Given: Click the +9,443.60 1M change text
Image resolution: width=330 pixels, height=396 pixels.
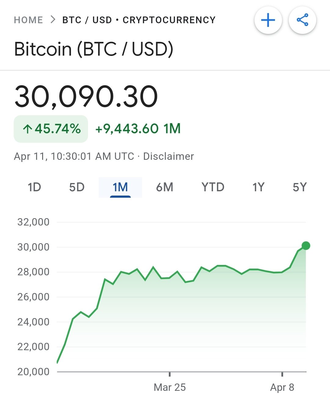Looking at the screenshot, I should (x=138, y=129).
